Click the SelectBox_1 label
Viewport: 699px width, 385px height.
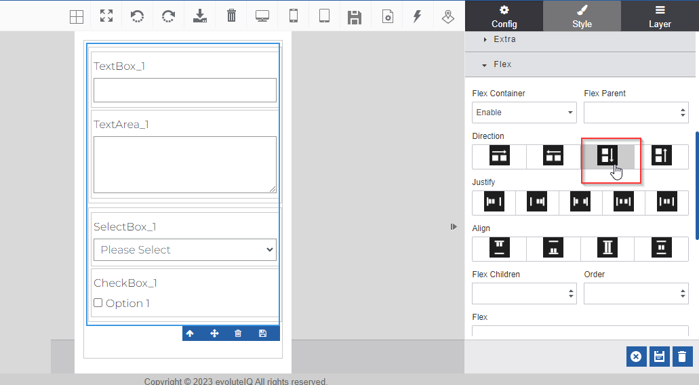pos(125,227)
